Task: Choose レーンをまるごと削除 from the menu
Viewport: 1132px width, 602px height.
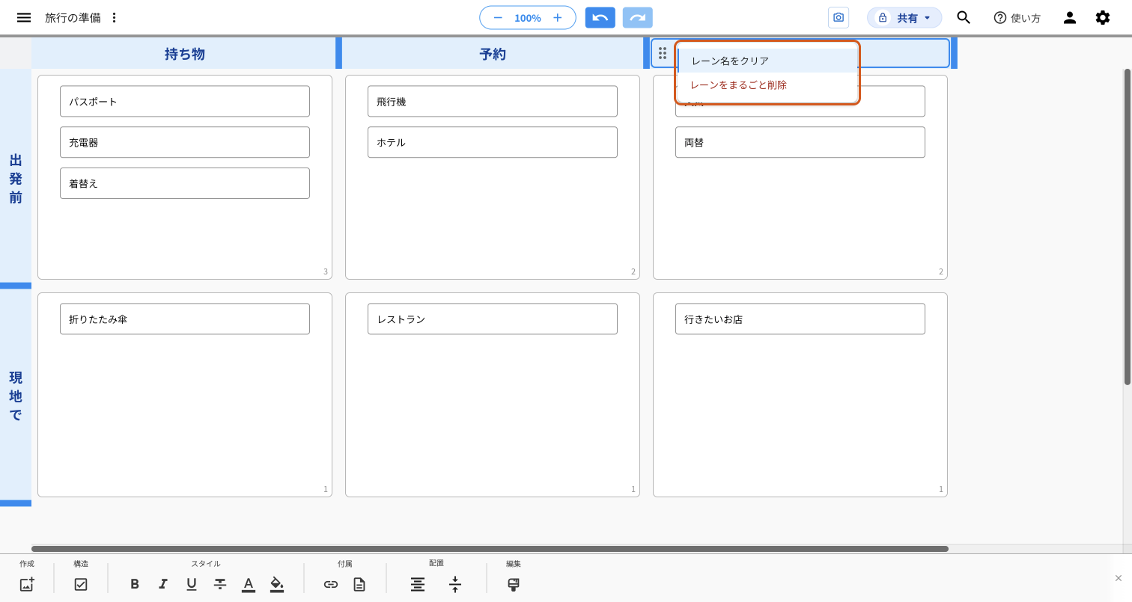Action: (x=767, y=85)
